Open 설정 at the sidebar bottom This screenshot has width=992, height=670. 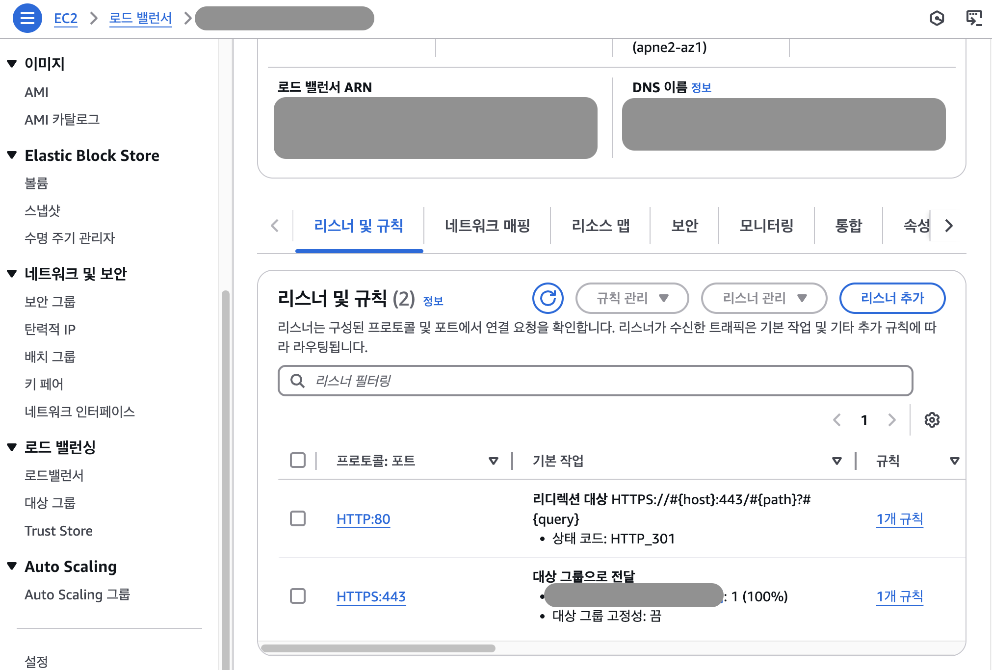[x=36, y=662]
